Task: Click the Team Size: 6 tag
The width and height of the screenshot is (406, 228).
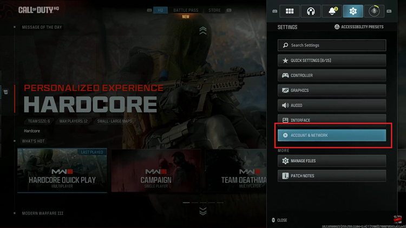Action: coord(39,121)
